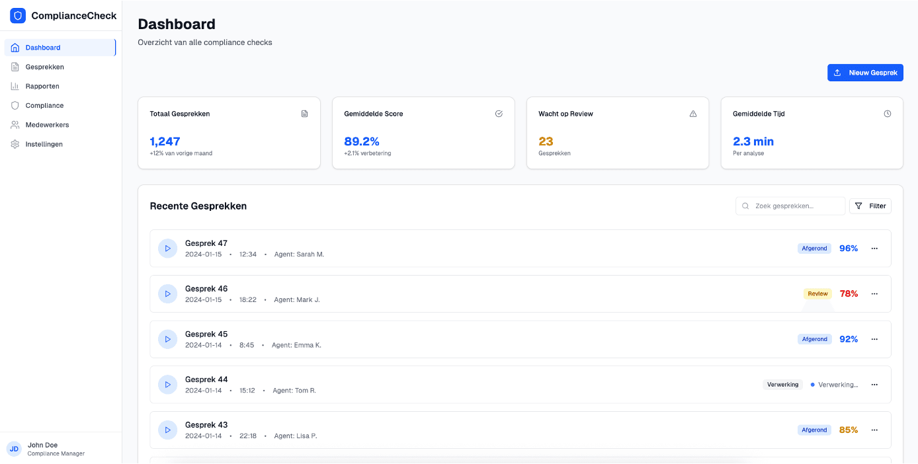Click the 92% score of Gesprek 45
Screen dimensions: 918x464
[x=849, y=339]
